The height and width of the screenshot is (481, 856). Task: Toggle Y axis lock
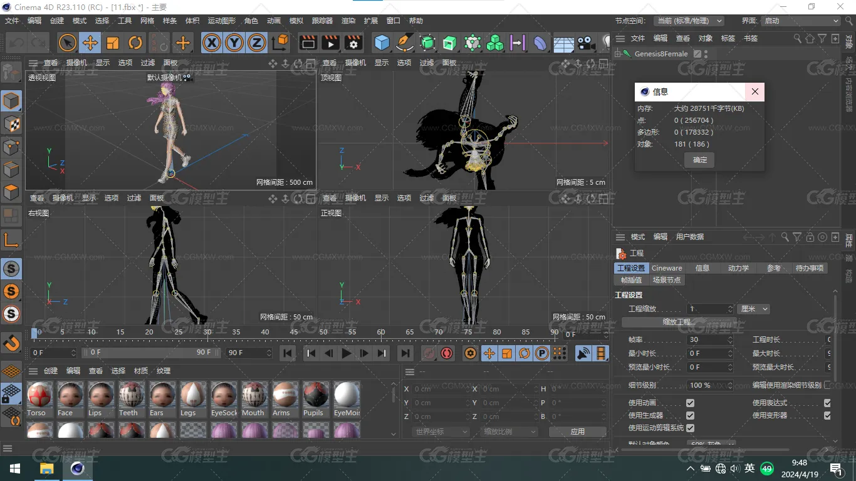point(234,43)
